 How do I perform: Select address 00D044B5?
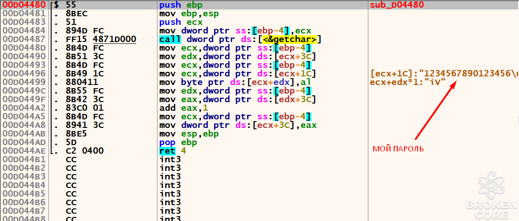click(24, 194)
